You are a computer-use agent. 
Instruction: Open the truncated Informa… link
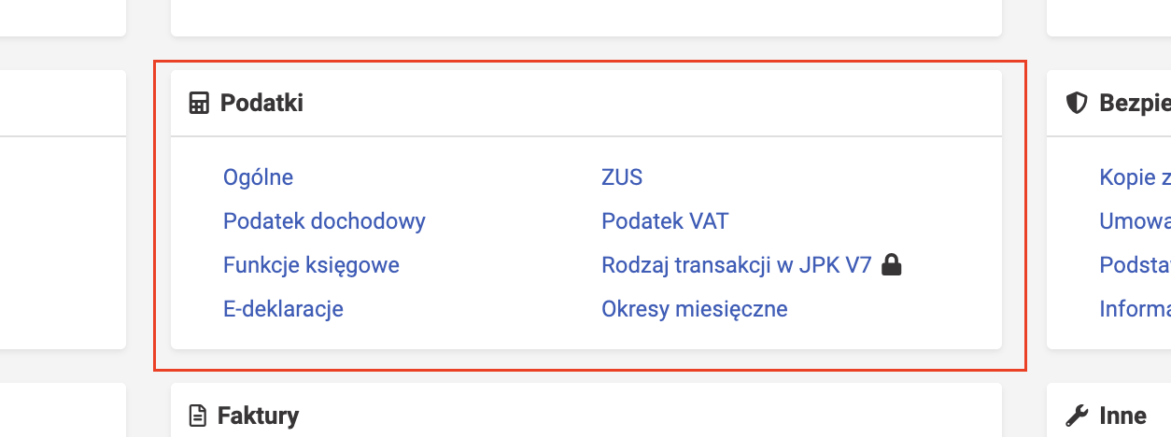coord(1136,308)
